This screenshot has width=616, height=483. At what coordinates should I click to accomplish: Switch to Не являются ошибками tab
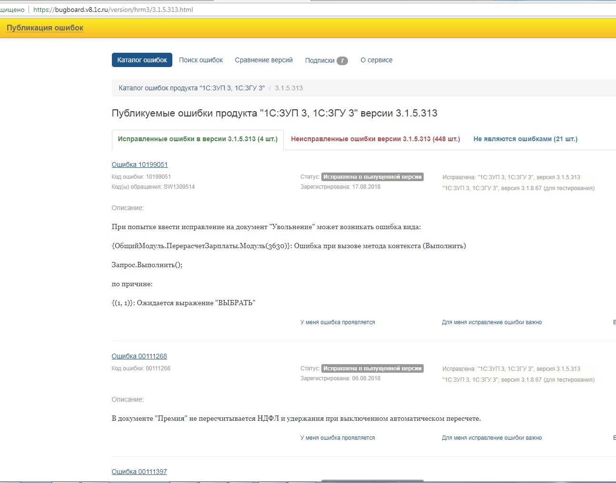526,139
